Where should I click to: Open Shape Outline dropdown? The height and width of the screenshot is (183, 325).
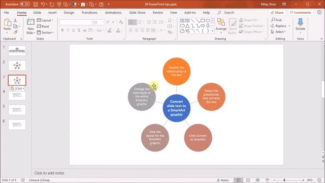(x=252, y=26)
